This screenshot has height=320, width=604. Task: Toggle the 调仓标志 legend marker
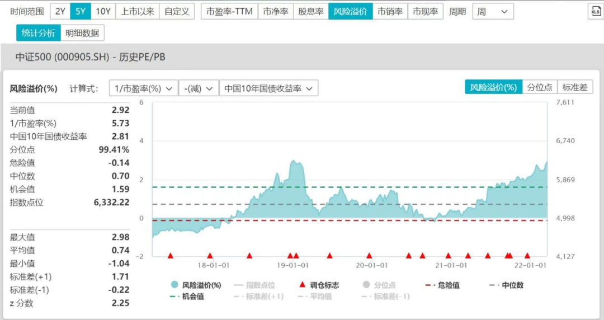click(319, 285)
